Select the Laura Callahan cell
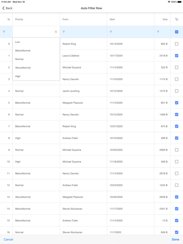Screen dimensions: 183x244 (84, 56)
